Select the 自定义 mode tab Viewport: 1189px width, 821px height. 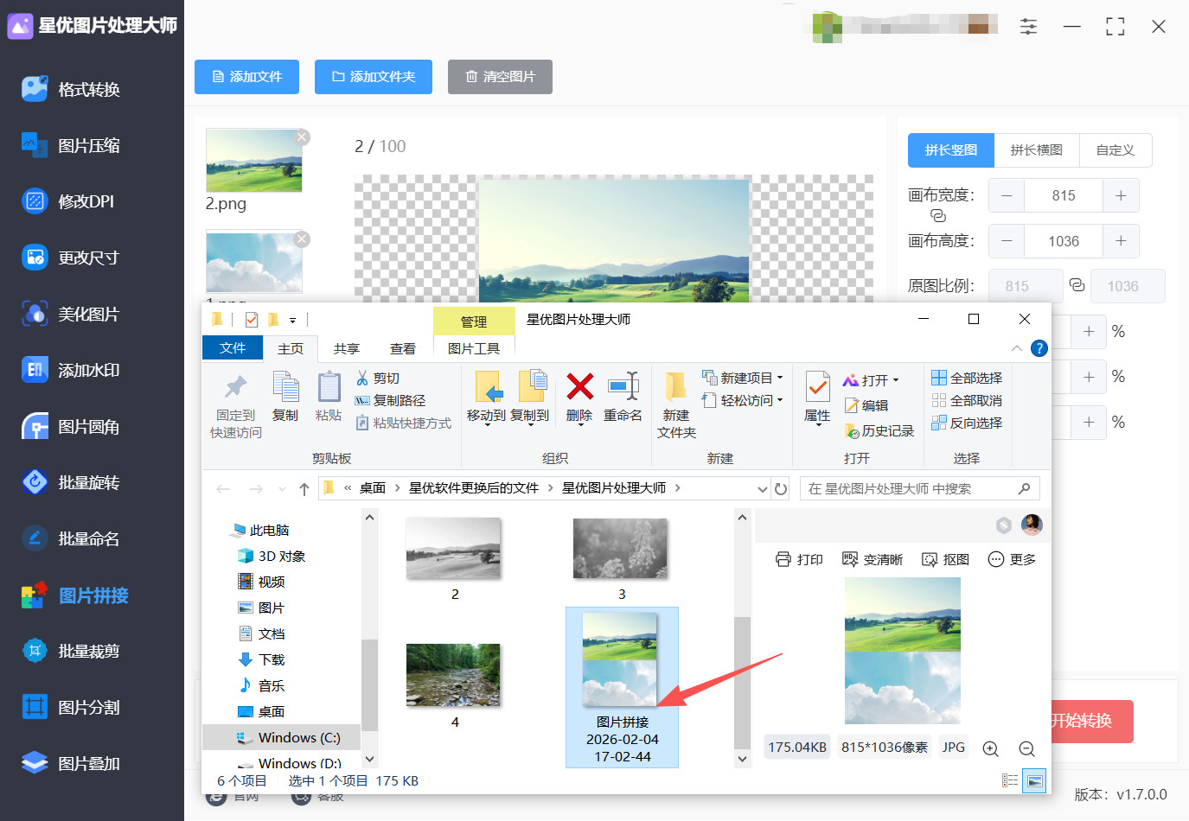[x=1115, y=150]
